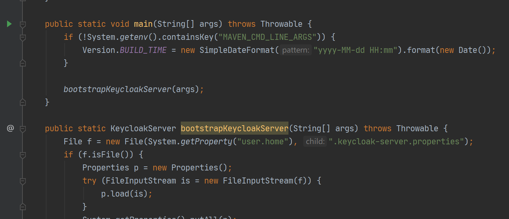Click the "MAVEN_CMD_LINE_ARGS" string literal
This screenshot has width=509, height=219.
tap(267, 37)
